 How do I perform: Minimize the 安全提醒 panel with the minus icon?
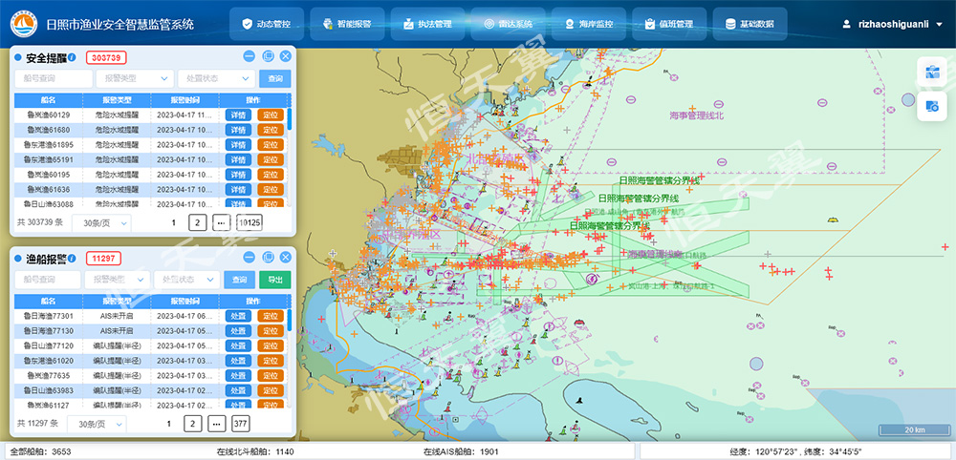(x=249, y=57)
